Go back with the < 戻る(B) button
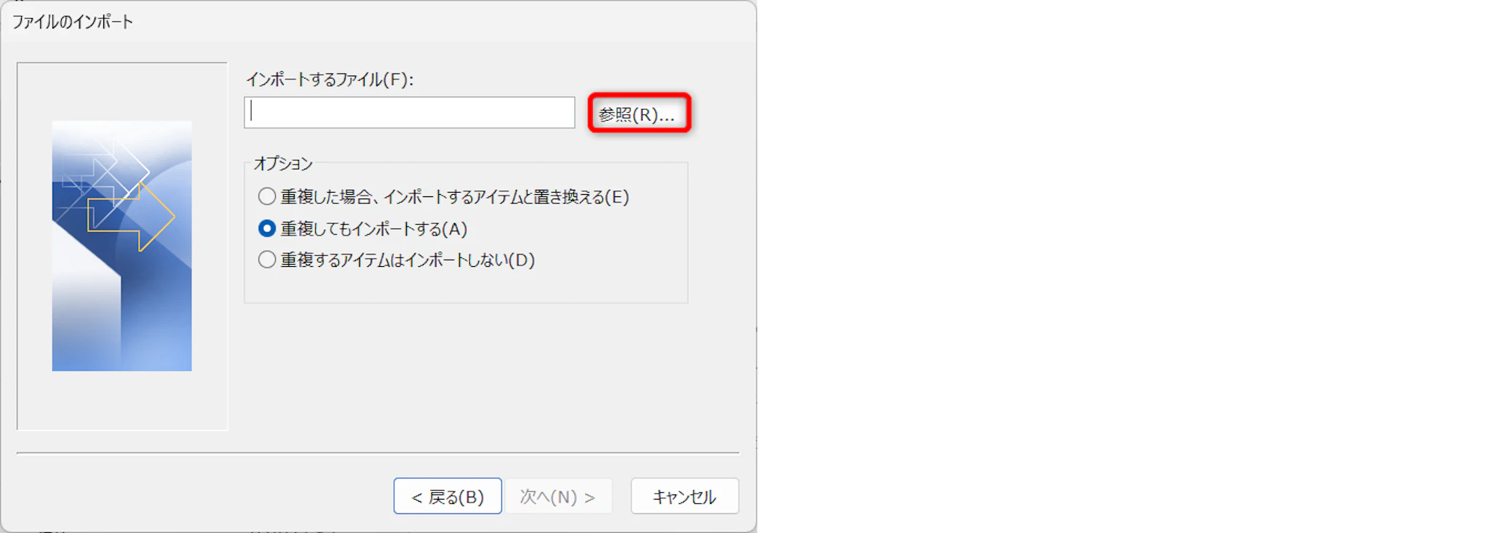This screenshot has height=533, width=1490. (447, 496)
